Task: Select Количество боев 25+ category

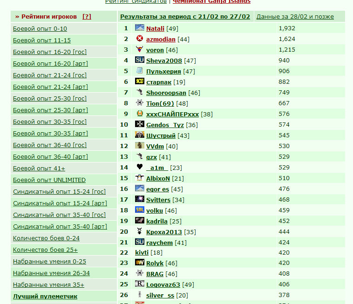Action: tap(45, 250)
